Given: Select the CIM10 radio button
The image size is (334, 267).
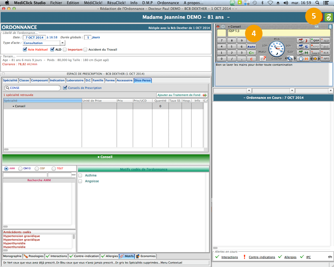Looking at the screenshot, I should point(20,169).
